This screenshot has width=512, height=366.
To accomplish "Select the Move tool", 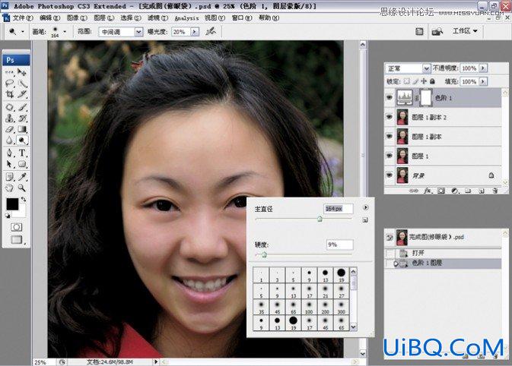I will tap(22, 71).
